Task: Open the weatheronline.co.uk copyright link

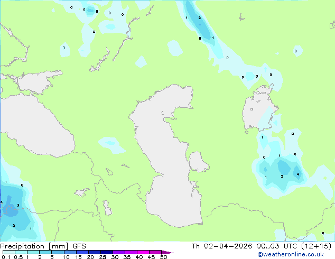Action: (291, 254)
